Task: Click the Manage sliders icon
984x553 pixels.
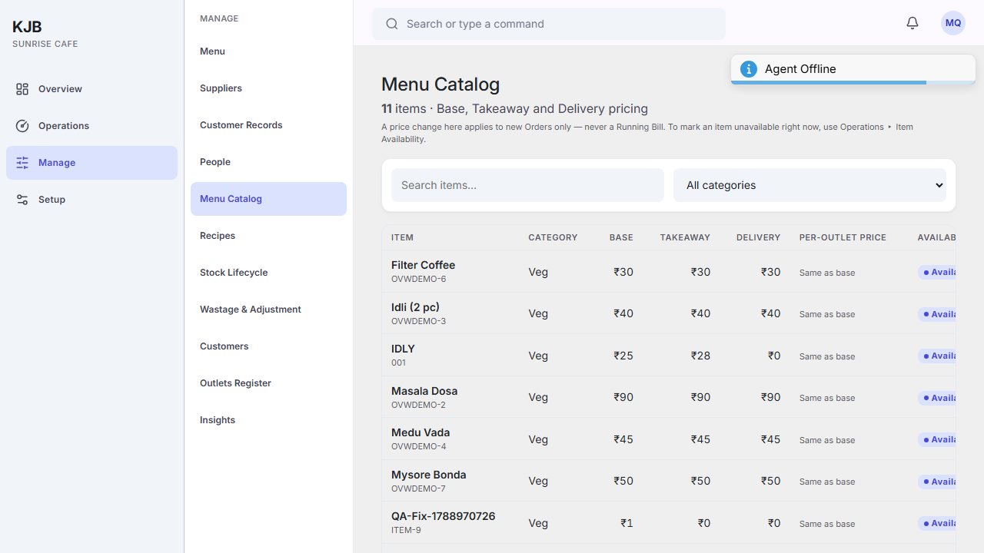Action: click(22, 163)
